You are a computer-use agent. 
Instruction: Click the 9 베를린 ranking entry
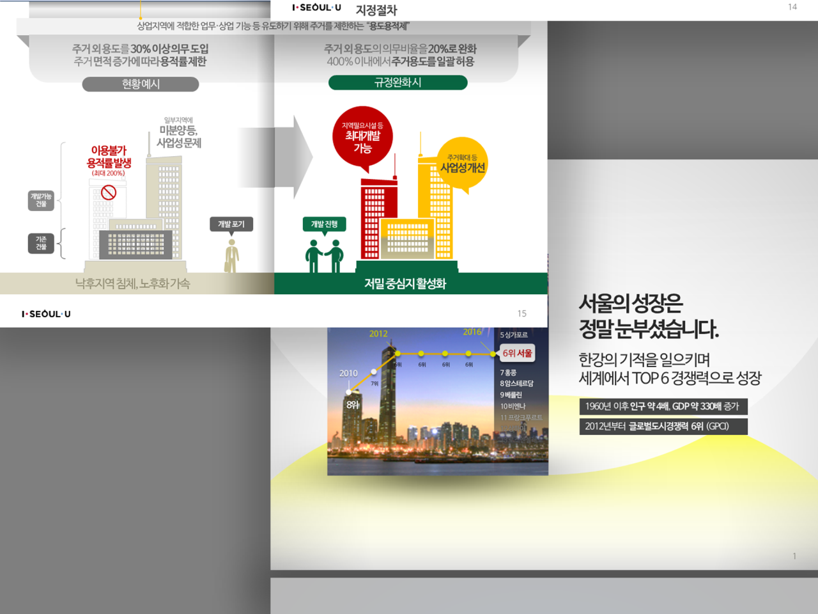(511, 395)
